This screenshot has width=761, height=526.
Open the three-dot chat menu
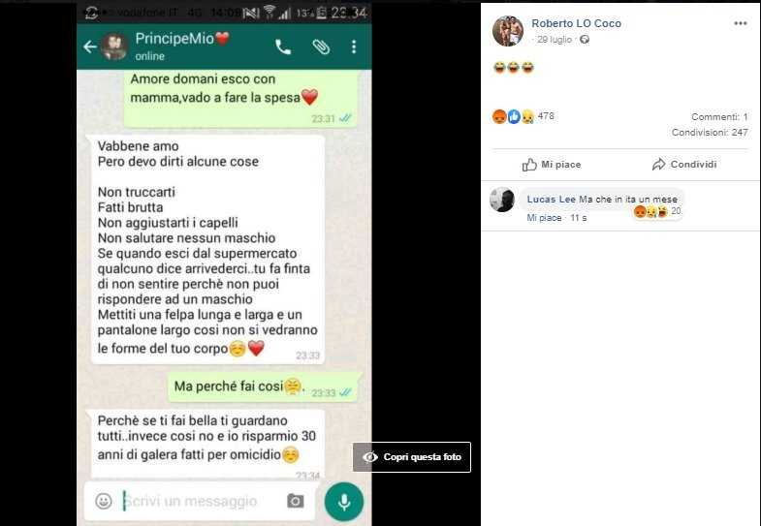point(354,47)
